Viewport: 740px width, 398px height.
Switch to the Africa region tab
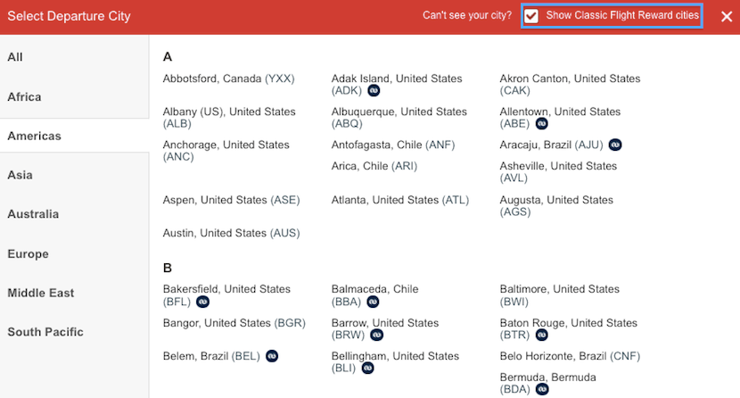click(25, 96)
